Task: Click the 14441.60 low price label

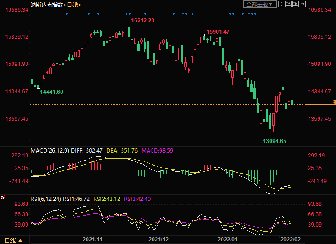Action: click(x=52, y=91)
